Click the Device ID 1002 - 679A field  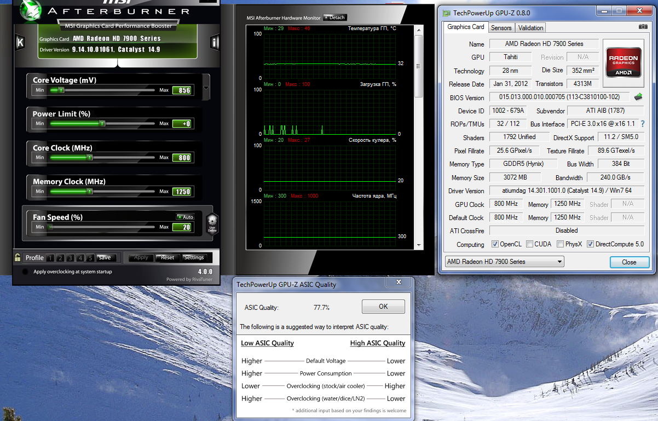[508, 111]
